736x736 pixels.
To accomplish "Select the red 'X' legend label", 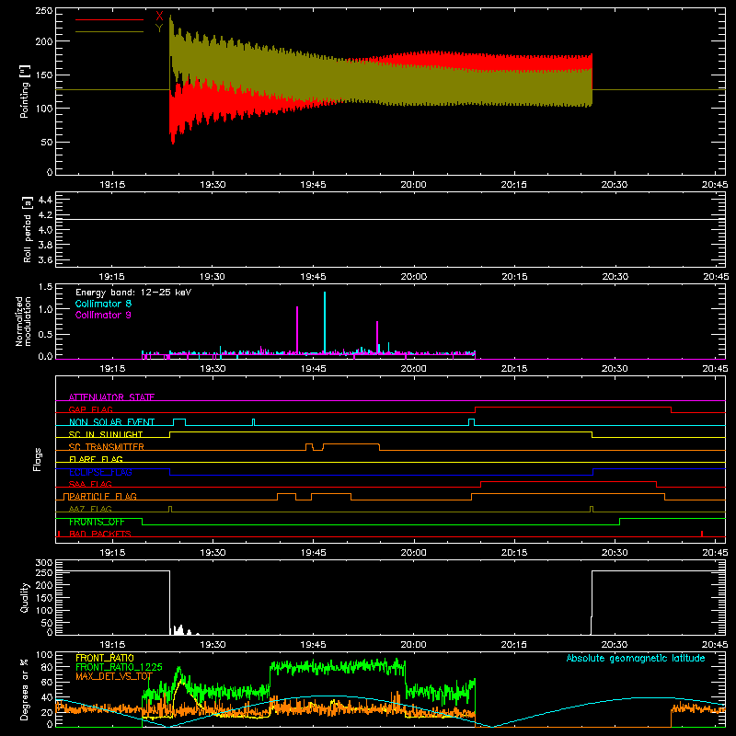I will (x=159, y=17).
